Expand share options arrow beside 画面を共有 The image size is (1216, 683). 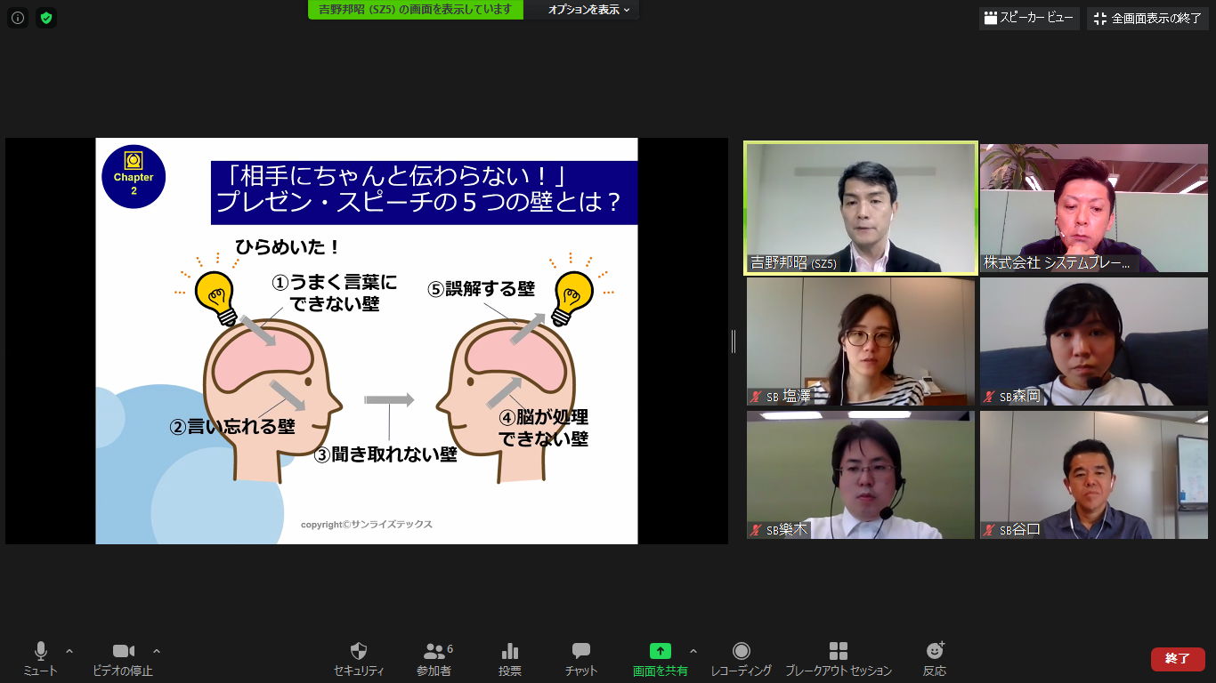coord(693,651)
